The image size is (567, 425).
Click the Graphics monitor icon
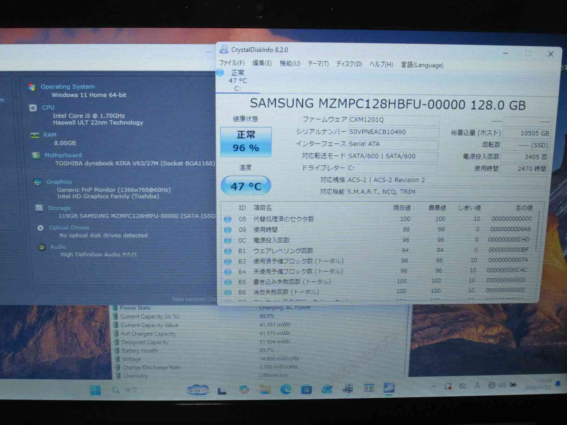click(38, 182)
